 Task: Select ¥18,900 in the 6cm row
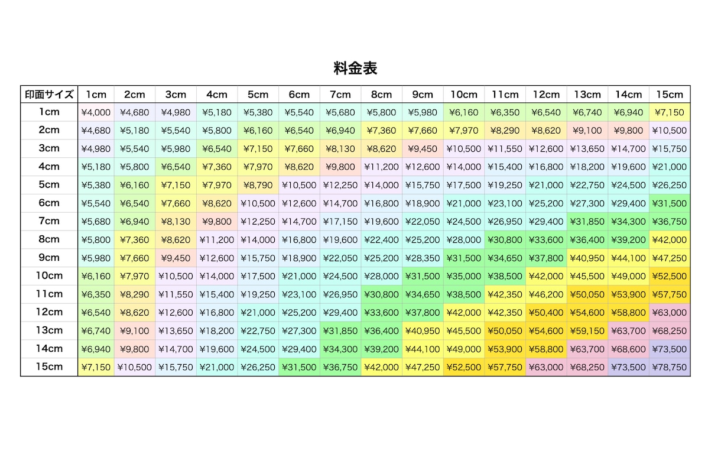[423, 203]
